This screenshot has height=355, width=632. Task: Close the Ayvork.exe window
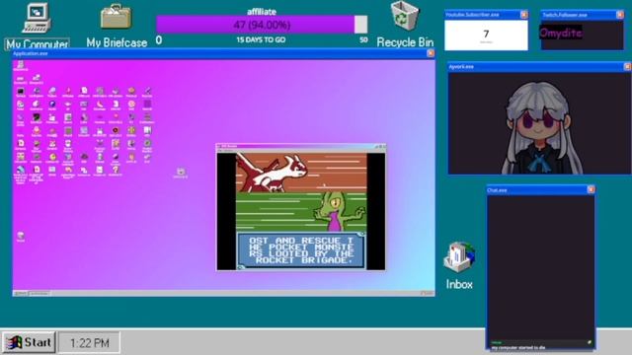[627, 66]
